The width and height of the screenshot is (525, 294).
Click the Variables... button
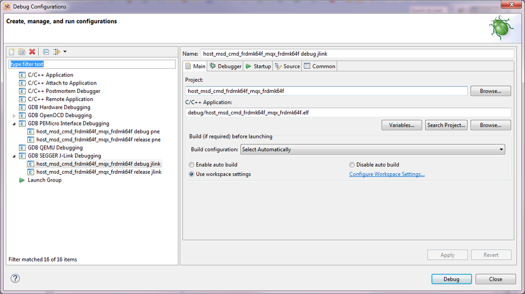tap(402, 125)
